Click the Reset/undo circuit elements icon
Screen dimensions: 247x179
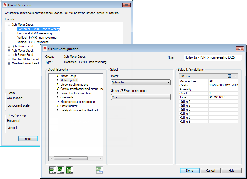tap(99, 170)
